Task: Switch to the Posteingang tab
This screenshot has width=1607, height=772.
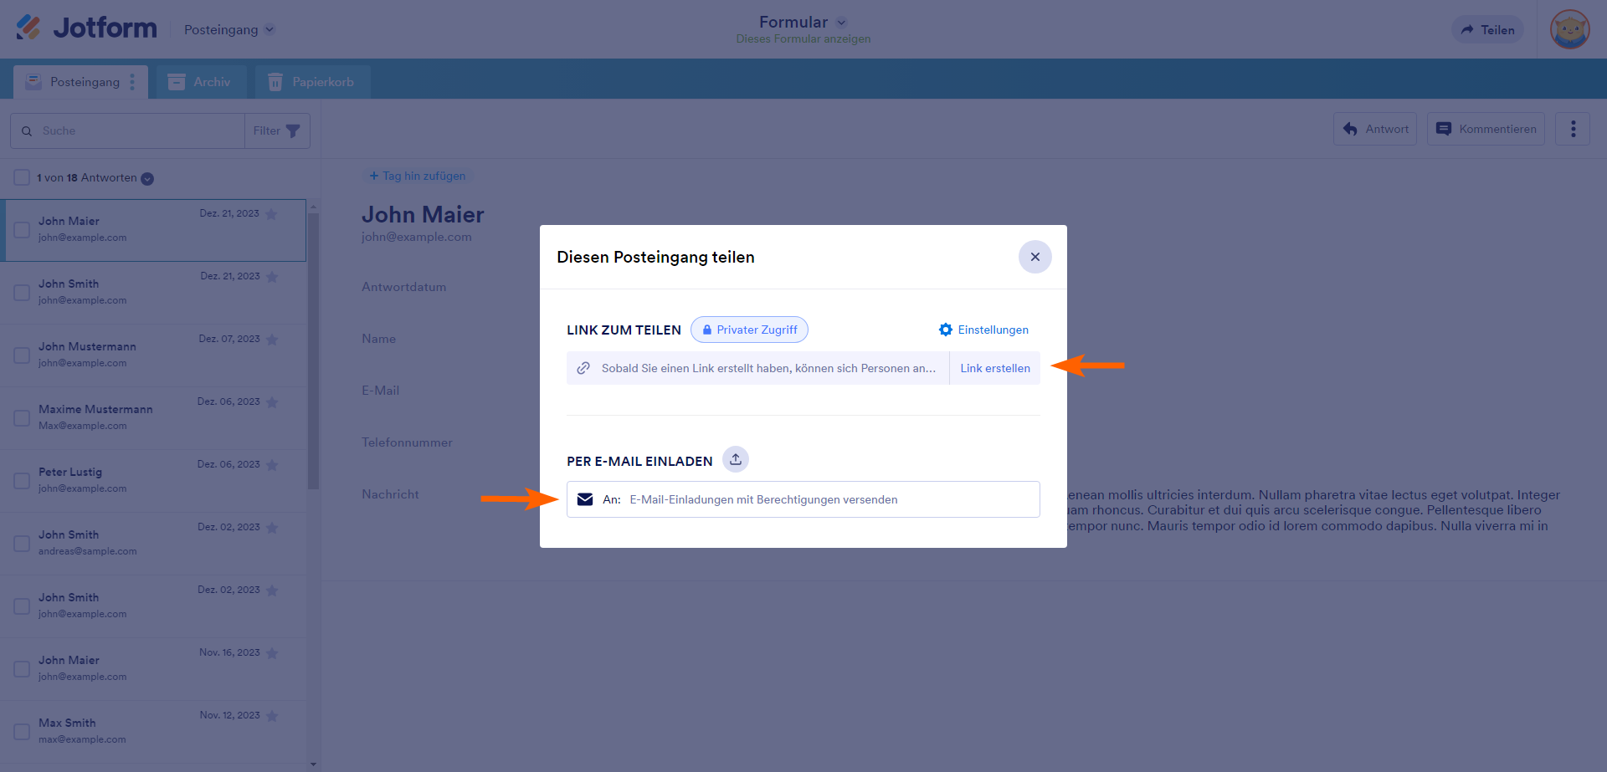Action: [80, 82]
